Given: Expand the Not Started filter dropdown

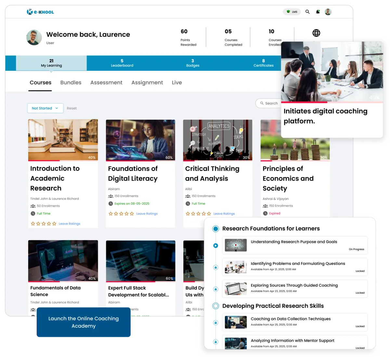Looking at the screenshot, I should click(45, 108).
